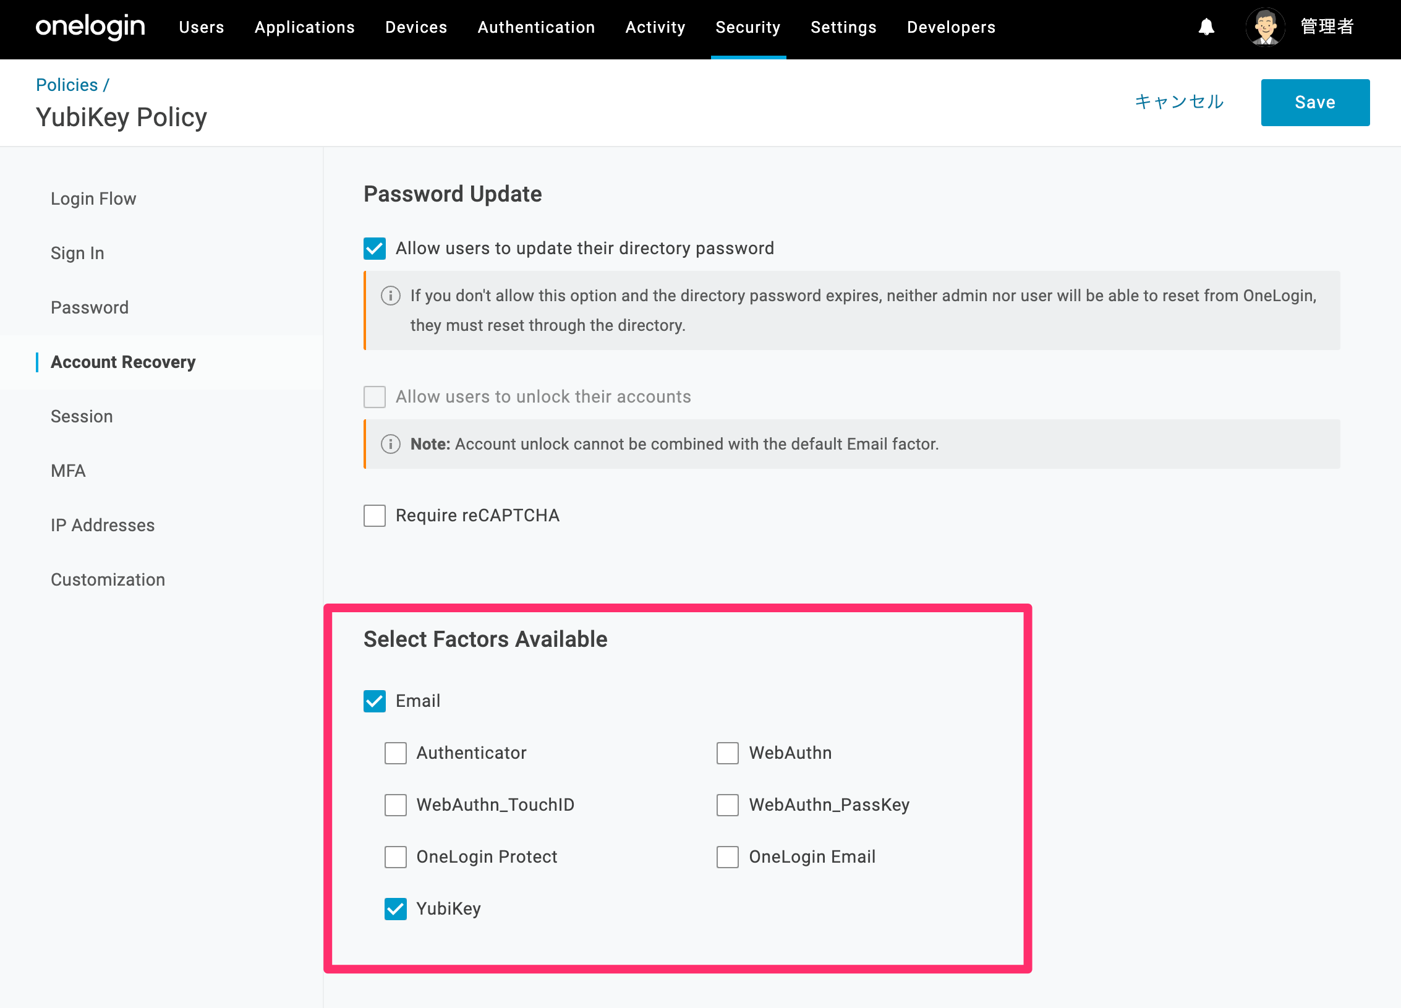
Task: Open the Applications menu
Action: tap(305, 27)
